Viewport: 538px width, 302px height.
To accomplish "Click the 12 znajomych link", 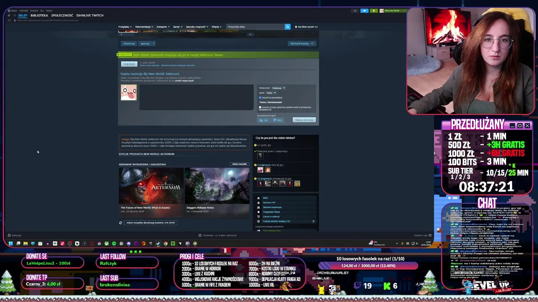I will (x=266, y=179).
